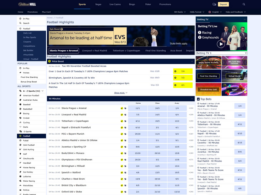Image resolution: width=261 pixels, height=195 pixels.
Task: Open the Betting TV 1 channel dropdown
Action: click(x=221, y=53)
